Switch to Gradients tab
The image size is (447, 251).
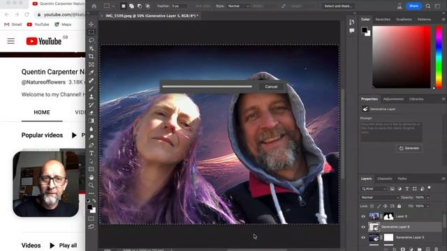pyautogui.click(x=404, y=20)
